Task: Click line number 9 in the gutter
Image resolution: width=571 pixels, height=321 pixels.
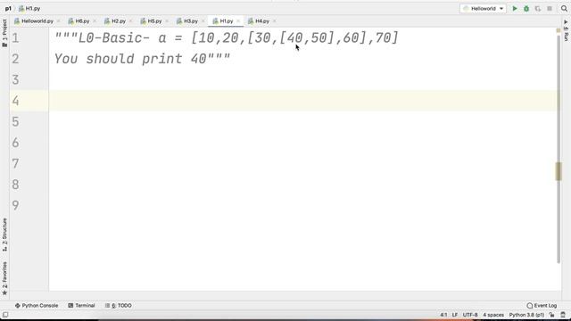Action: coord(15,205)
